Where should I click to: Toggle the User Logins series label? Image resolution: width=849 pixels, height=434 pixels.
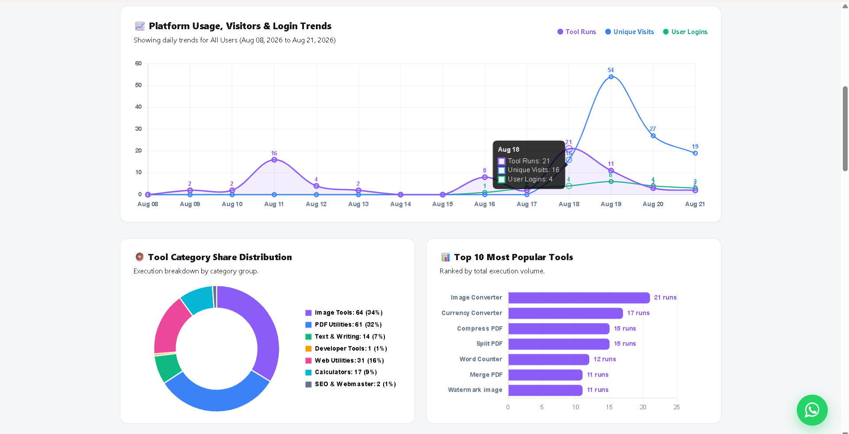tap(689, 32)
